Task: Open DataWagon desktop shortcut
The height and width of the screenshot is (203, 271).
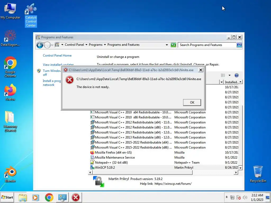Action: (x=10, y=38)
